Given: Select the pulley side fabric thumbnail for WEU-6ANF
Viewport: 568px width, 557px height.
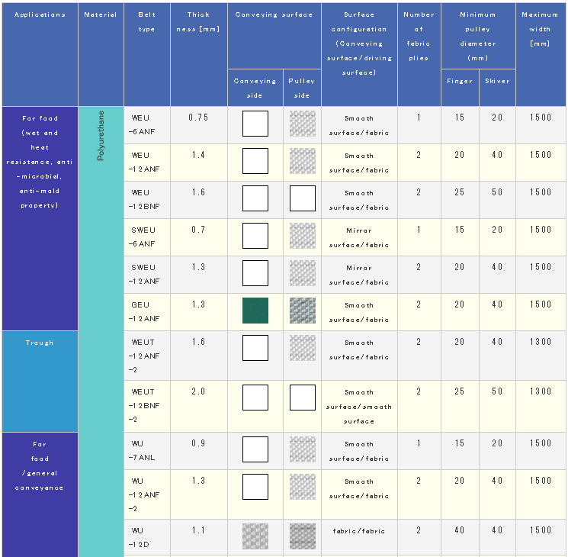Looking at the screenshot, I should coord(302,124).
